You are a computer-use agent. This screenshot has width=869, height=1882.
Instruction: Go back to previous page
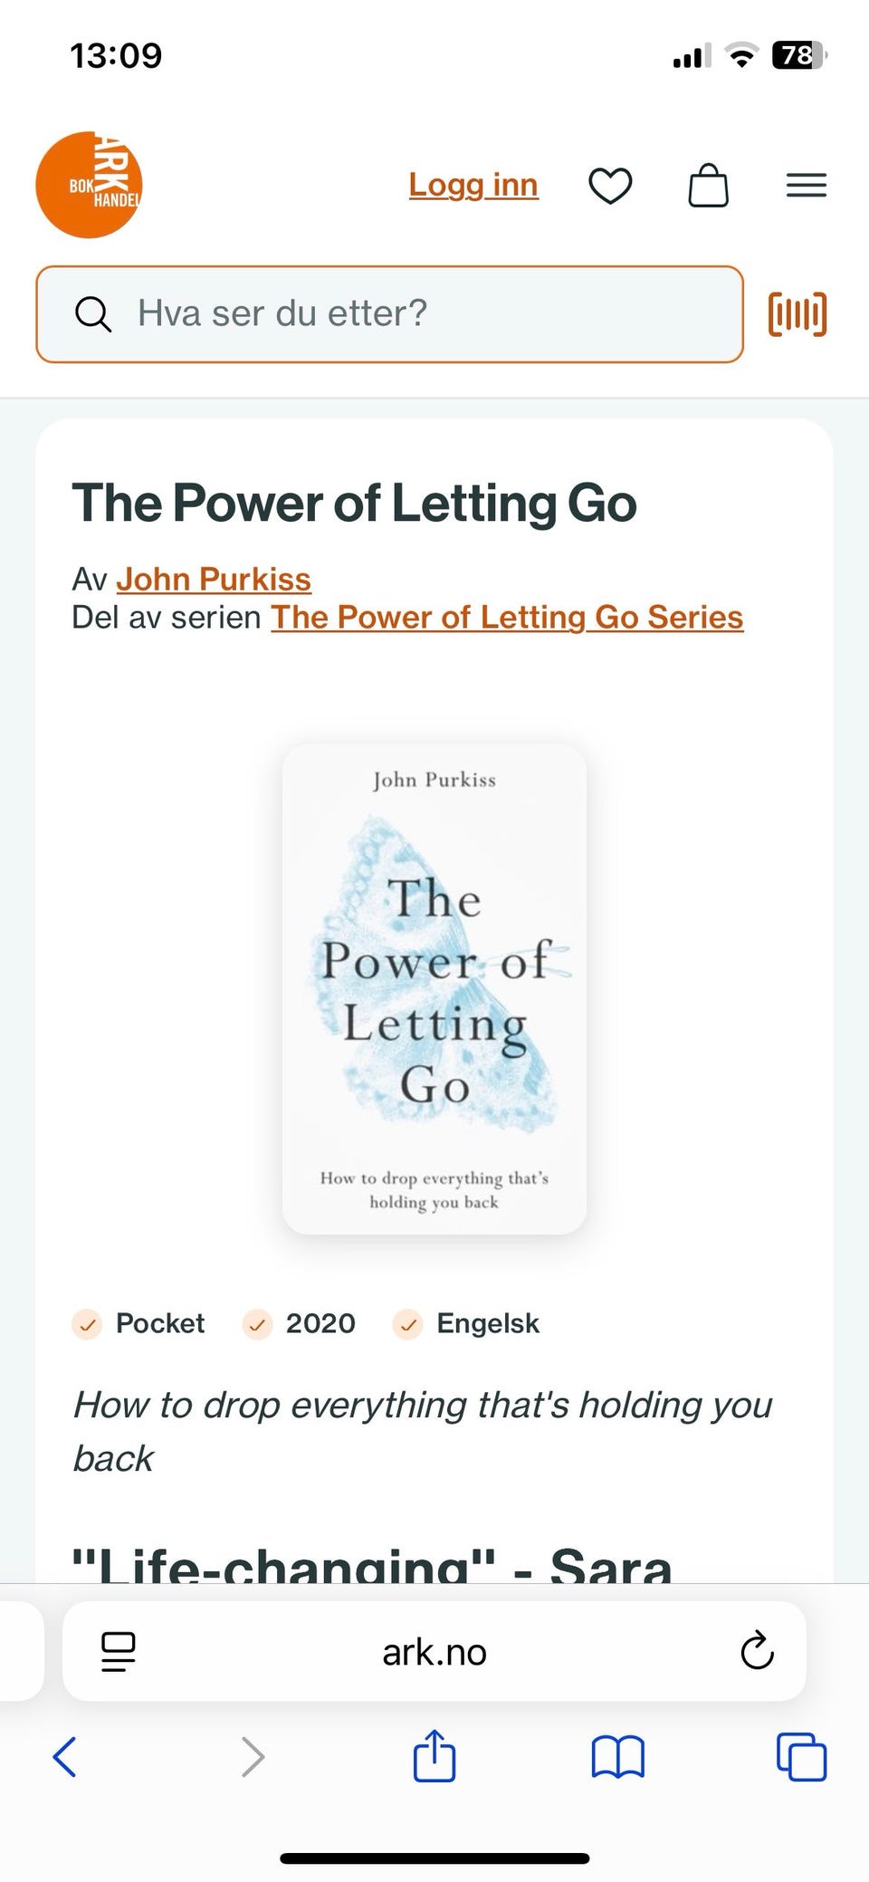click(65, 1757)
